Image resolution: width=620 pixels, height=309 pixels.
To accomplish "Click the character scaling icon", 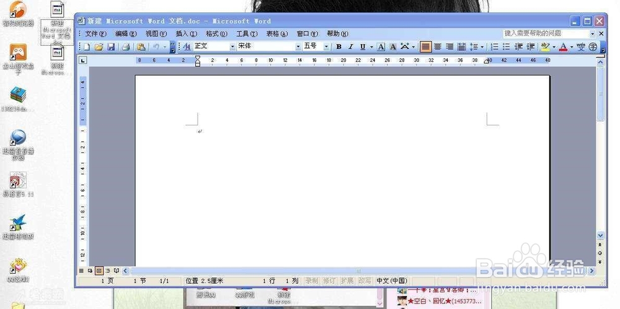I will click(404, 47).
